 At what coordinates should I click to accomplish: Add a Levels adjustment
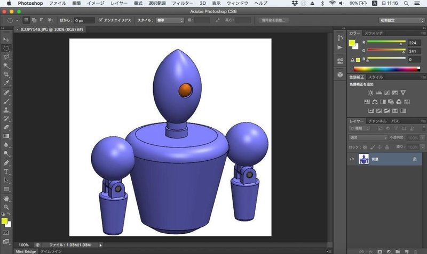click(x=379, y=93)
